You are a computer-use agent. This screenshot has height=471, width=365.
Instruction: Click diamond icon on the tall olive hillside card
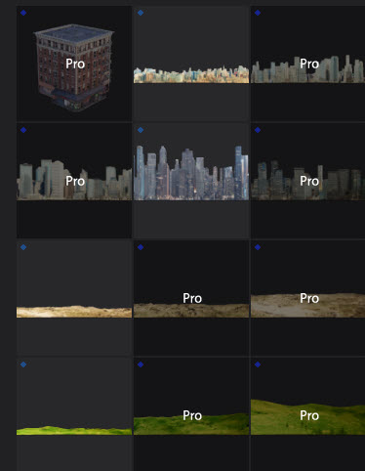tap(258, 364)
